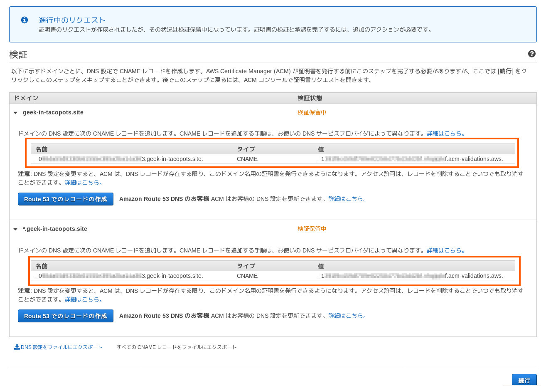
Task: Select CNAME name value in second record
Action: pyautogui.click(x=119, y=276)
